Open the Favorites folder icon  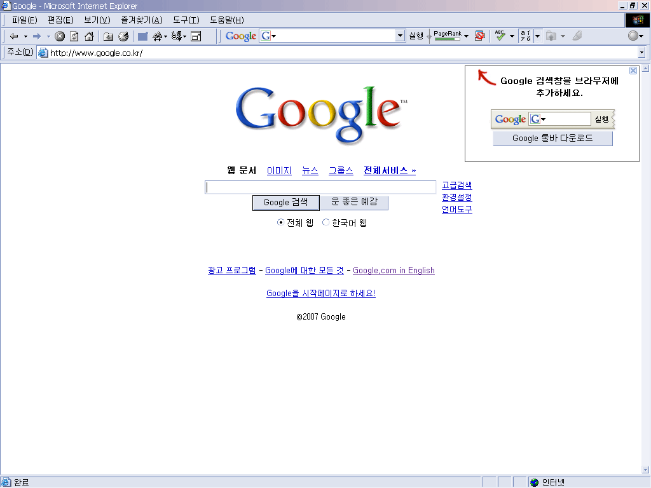pos(108,36)
